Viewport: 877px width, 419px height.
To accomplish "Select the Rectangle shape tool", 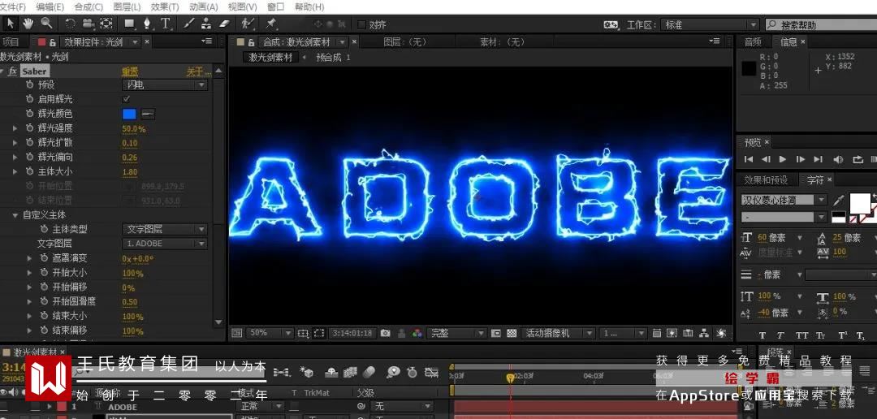I will pyautogui.click(x=129, y=24).
